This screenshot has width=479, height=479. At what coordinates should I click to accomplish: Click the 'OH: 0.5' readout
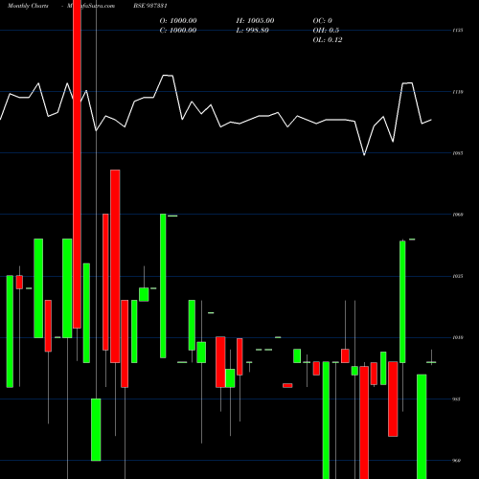coord(326,31)
